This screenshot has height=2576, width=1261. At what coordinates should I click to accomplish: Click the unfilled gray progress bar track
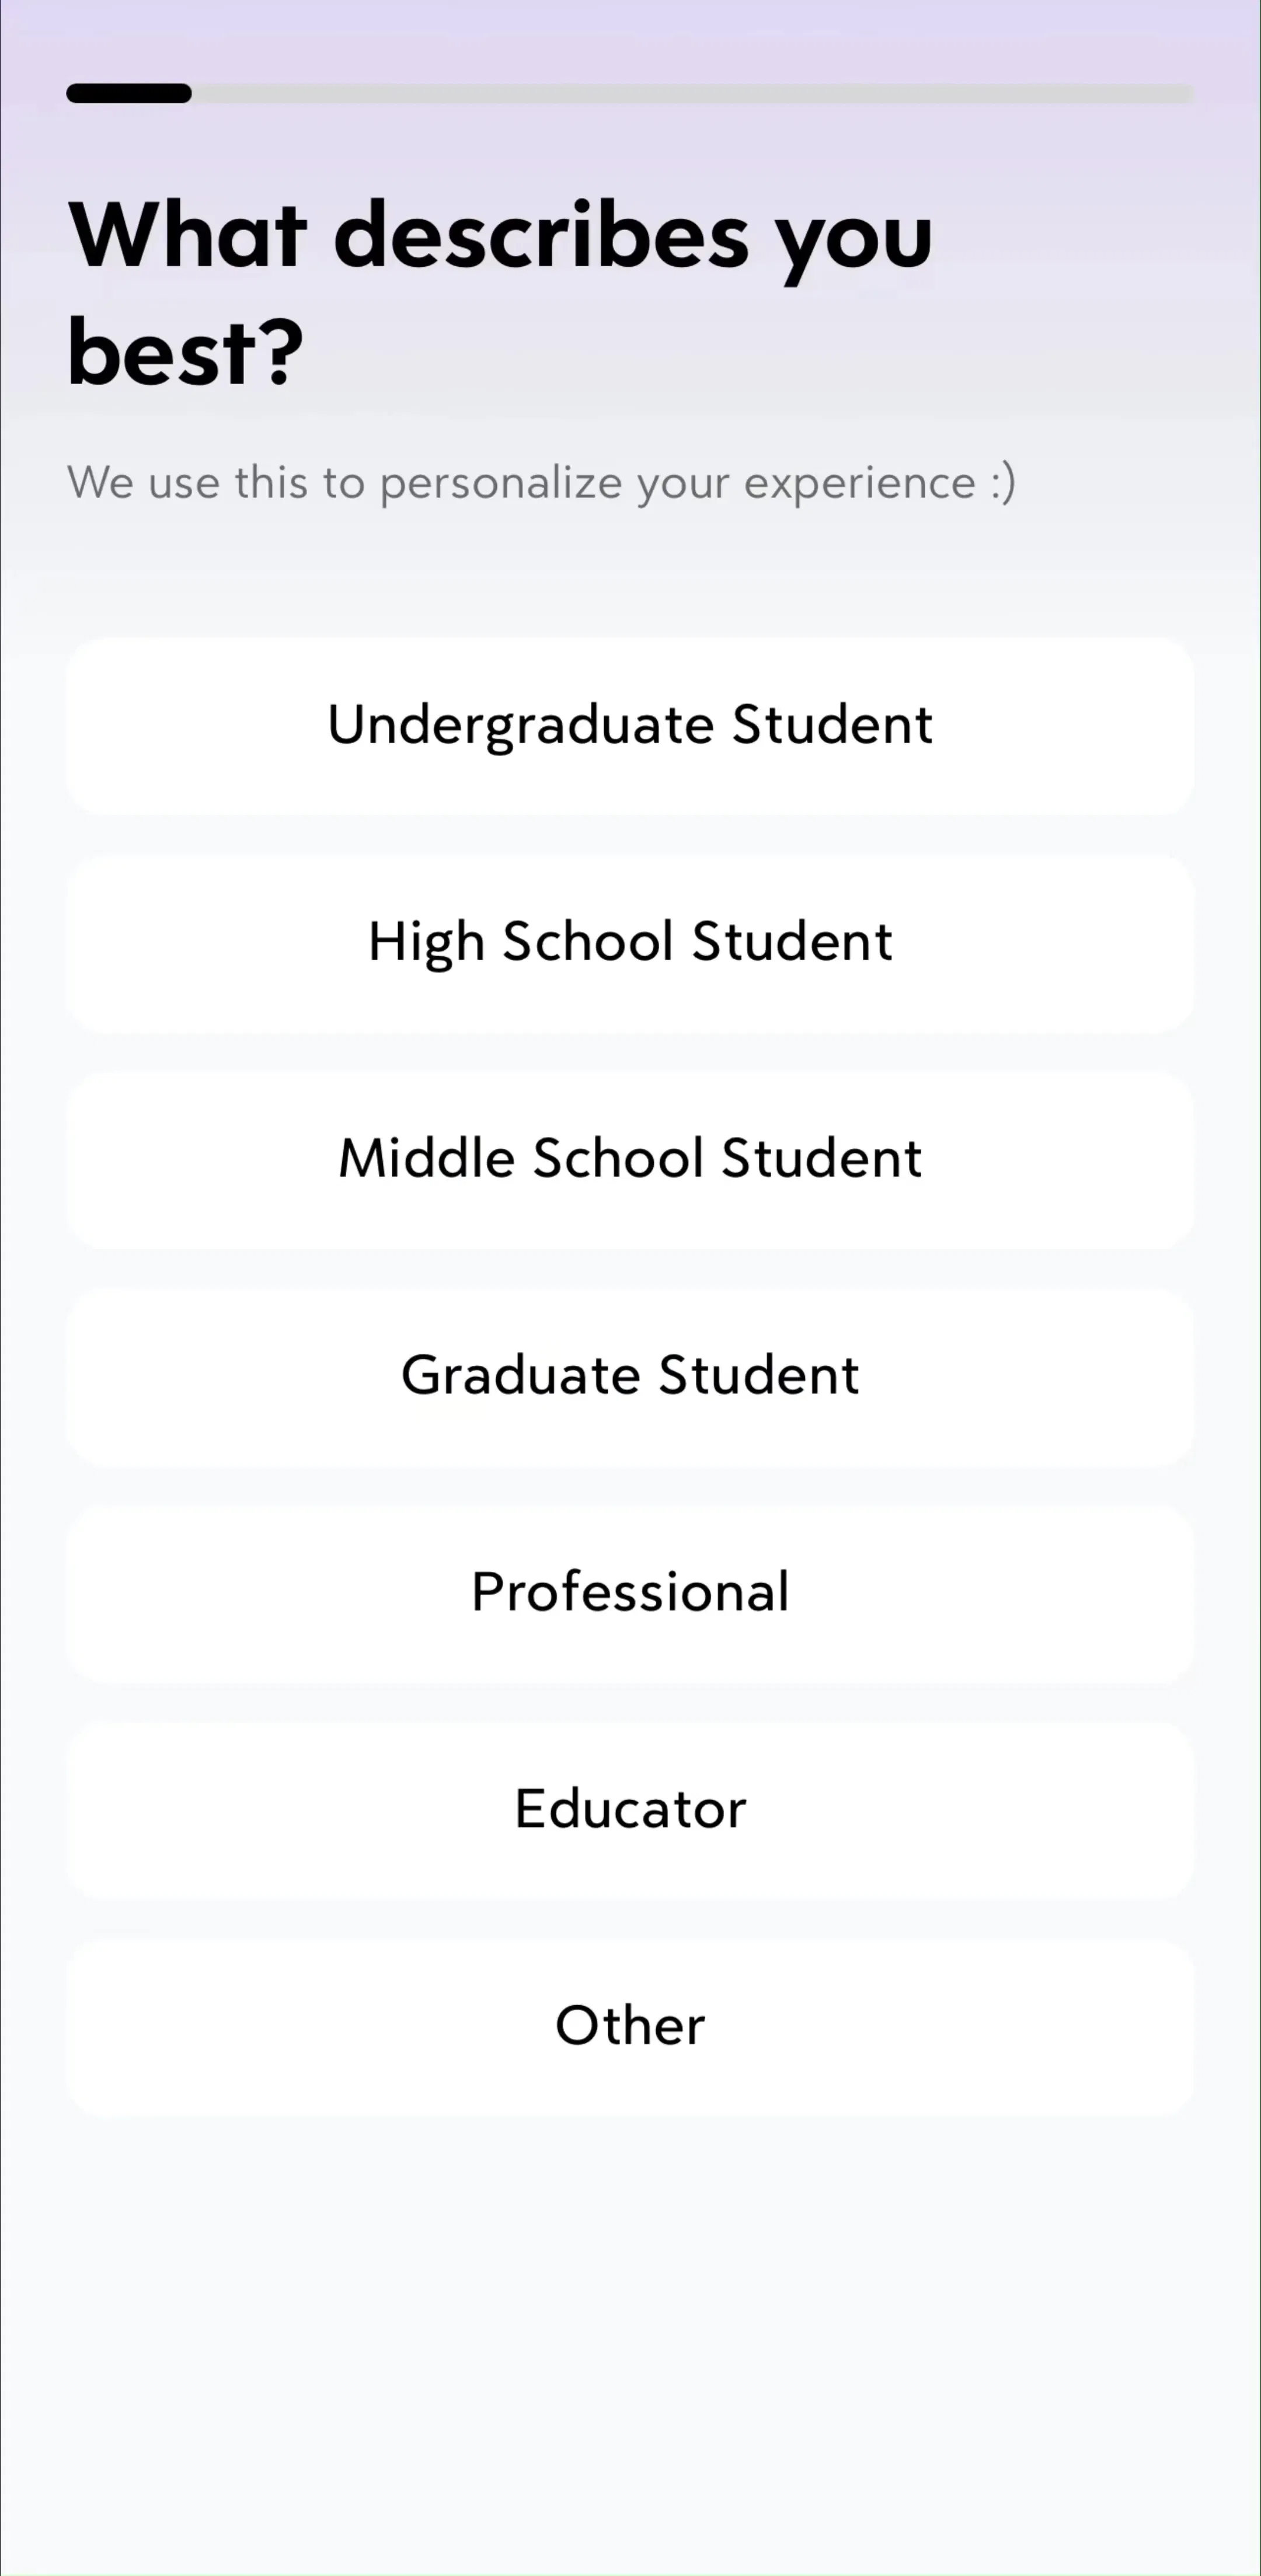click(x=693, y=93)
